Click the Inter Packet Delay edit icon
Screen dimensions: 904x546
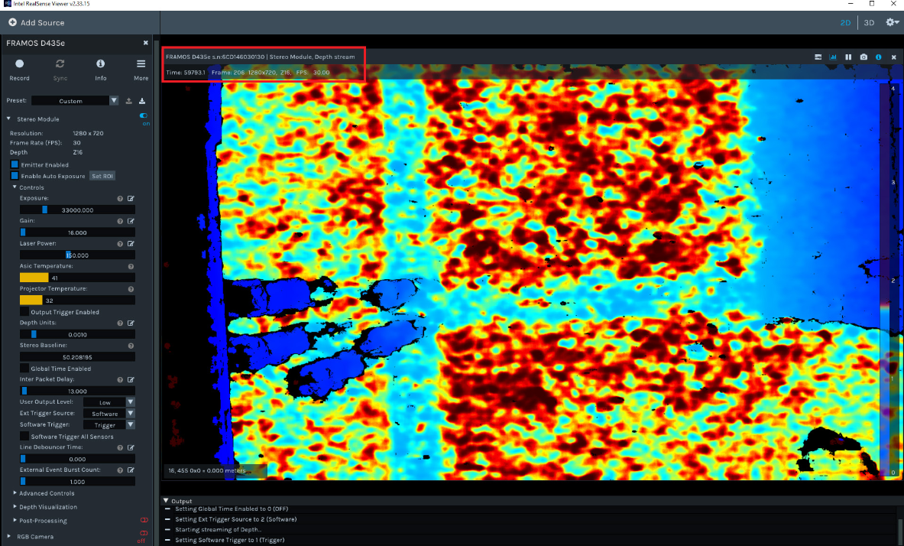(131, 379)
